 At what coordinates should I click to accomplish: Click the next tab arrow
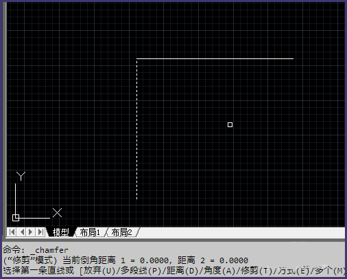30,232
